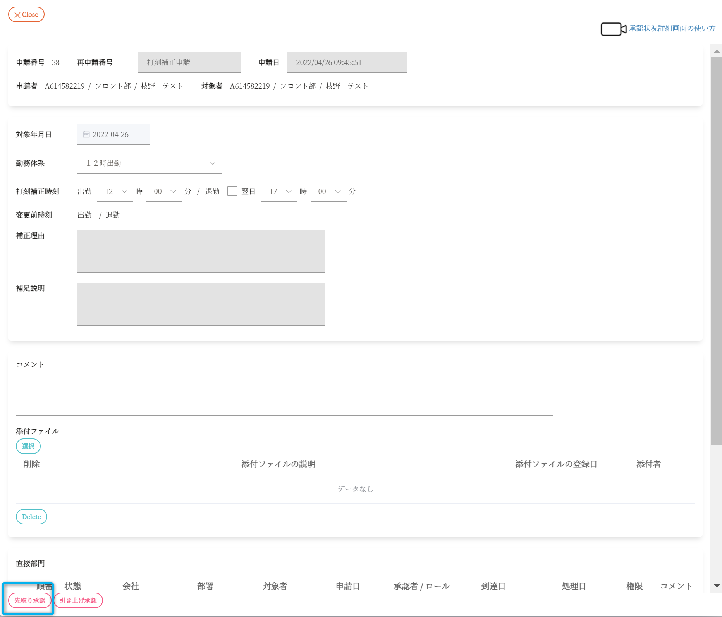Click the 先取り承認 button
The image size is (722, 617).
pyautogui.click(x=30, y=600)
